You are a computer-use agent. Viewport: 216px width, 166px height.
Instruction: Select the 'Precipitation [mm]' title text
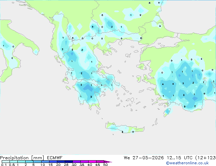tap(22, 158)
